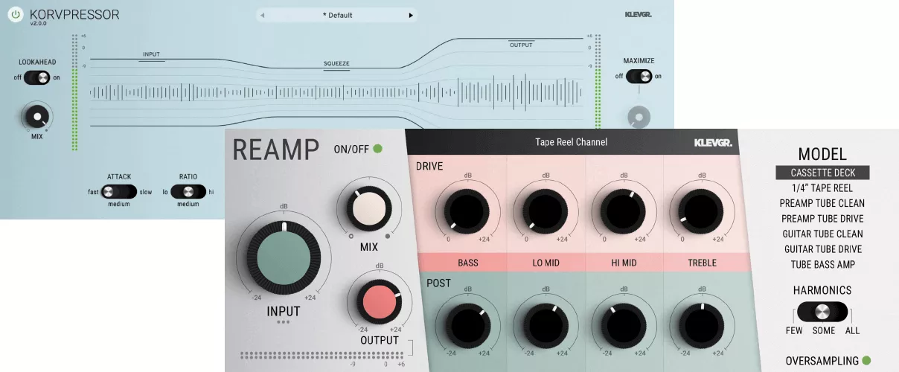Open the Tape Reel Channel preset bar

tap(571, 142)
